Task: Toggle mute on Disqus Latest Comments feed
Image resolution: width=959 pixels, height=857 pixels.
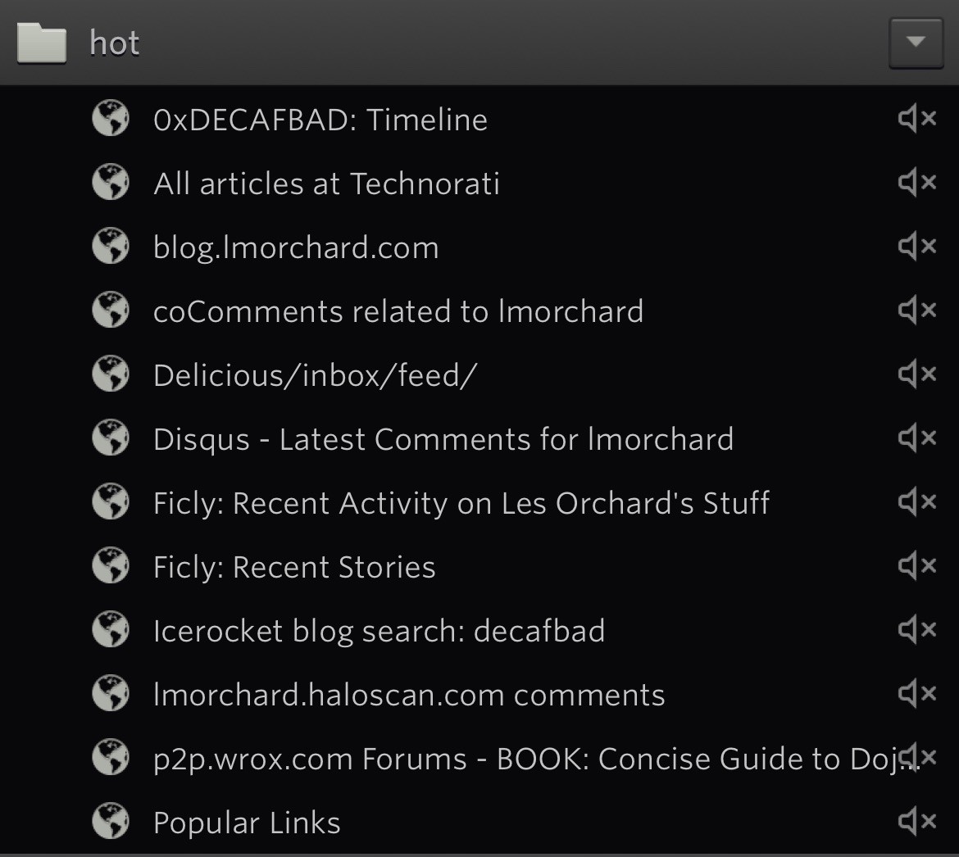Action: pos(916,439)
